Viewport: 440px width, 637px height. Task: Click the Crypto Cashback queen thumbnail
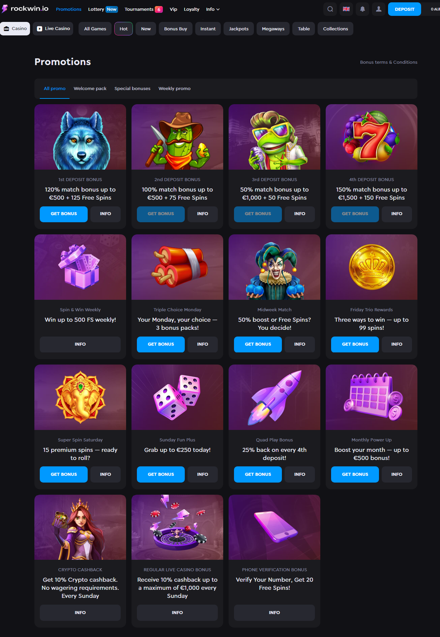tap(80, 527)
